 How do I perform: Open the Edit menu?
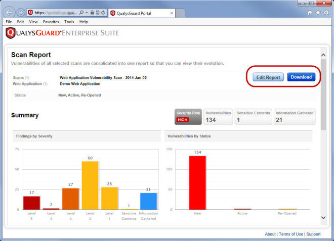[20, 22]
